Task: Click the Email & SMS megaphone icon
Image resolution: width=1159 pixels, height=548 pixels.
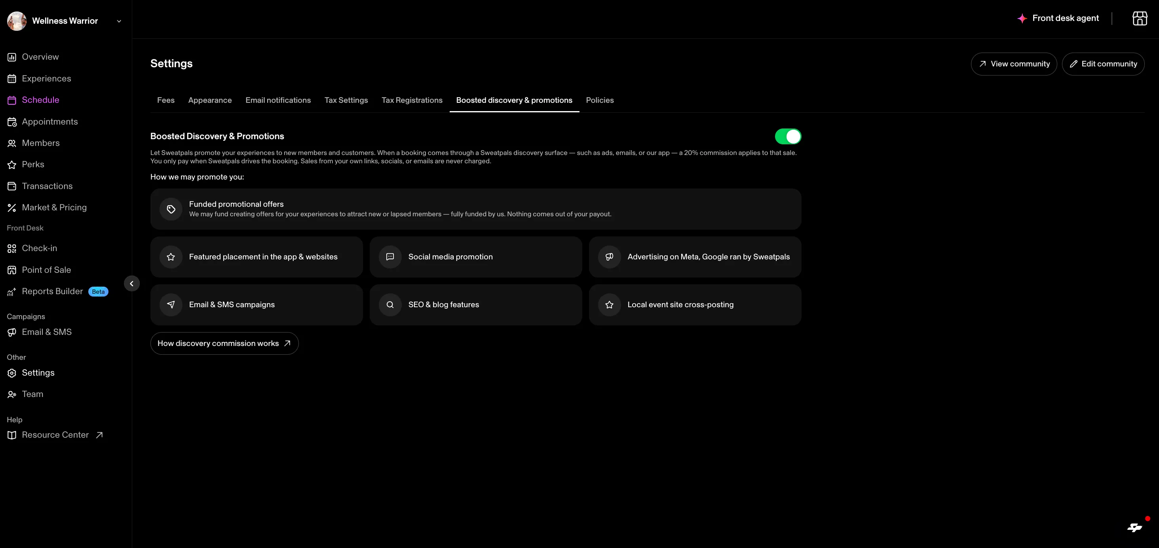Action: pyautogui.click(x=12, y=332)
